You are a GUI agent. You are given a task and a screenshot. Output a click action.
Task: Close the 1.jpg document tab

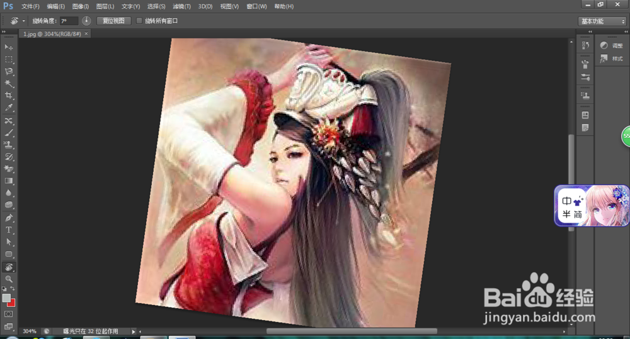86,34
